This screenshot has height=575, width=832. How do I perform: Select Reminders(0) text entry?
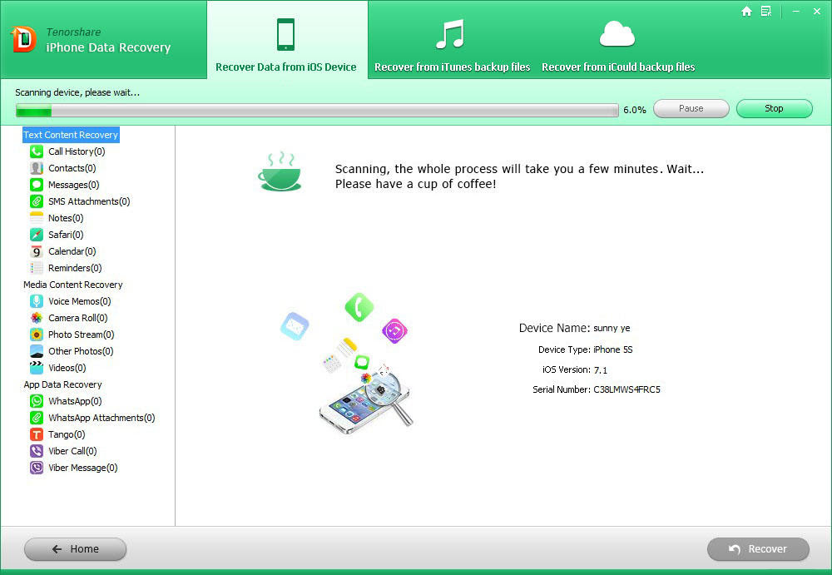click(75, 268)
